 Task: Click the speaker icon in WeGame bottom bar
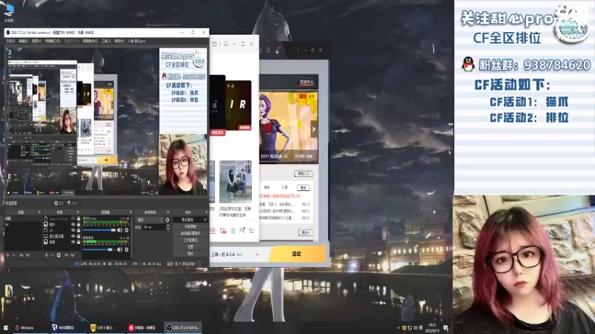(233, 231)
